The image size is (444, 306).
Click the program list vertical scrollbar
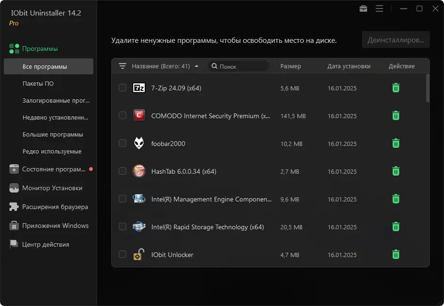coord(428,88)
